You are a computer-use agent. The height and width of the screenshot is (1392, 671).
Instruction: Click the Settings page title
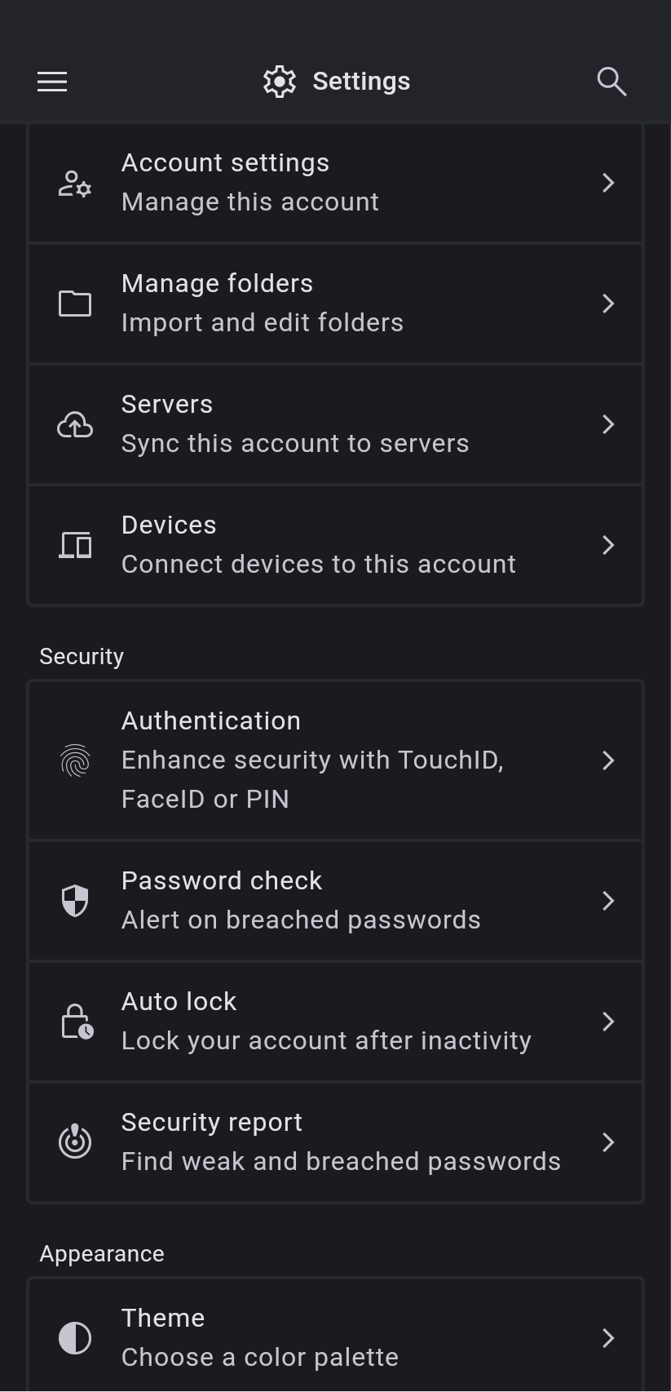coord(360,82)
